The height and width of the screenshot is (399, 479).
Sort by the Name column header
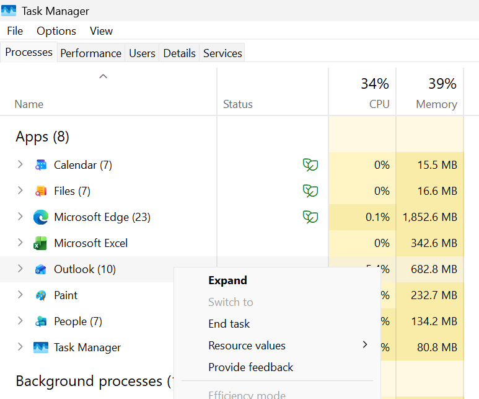point(29,104)
